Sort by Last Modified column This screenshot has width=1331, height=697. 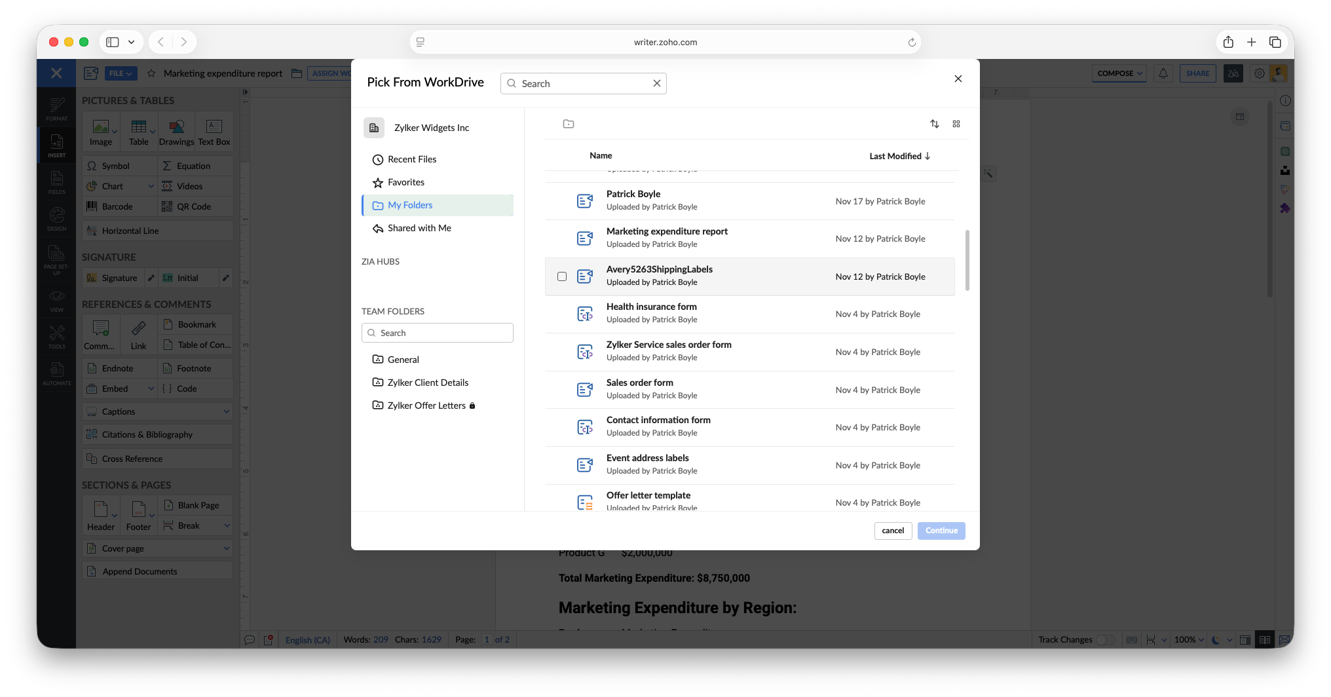[899, 156]
